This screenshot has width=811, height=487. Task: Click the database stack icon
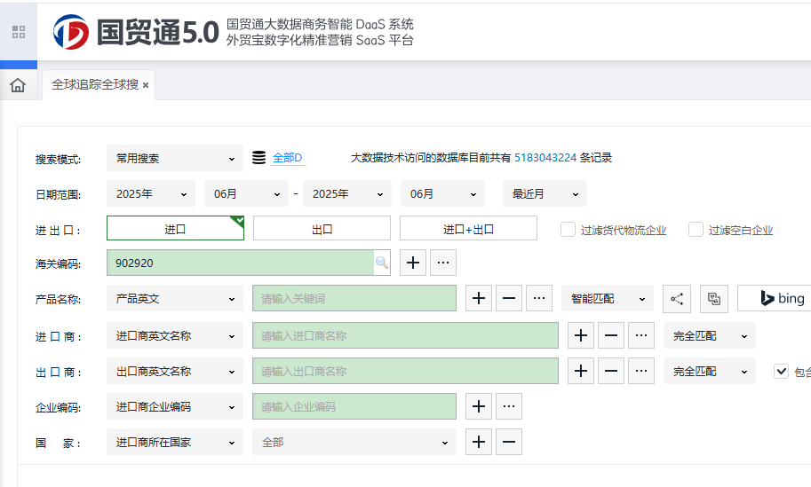click(x=259, y=158)
